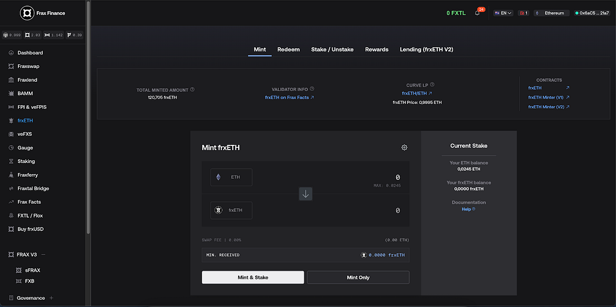Open the Ethereum network selector
Viewport: 616px width, 307px height.
pyautogui.click(x=551, y=13)
